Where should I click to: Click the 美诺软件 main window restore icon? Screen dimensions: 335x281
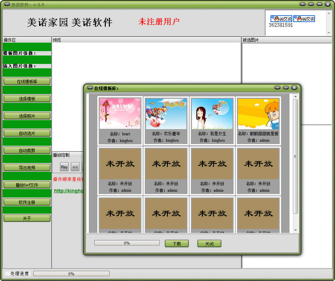[319, 4]
